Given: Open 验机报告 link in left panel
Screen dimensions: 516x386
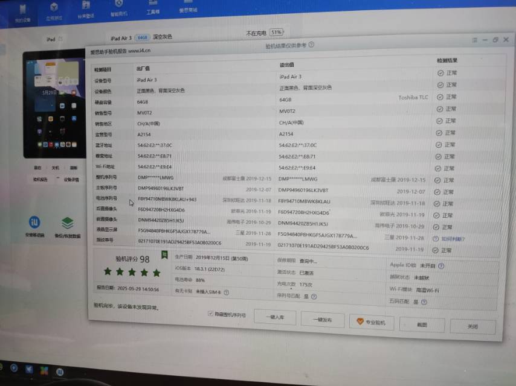Looking at the screenshot, I should point(40,180).
